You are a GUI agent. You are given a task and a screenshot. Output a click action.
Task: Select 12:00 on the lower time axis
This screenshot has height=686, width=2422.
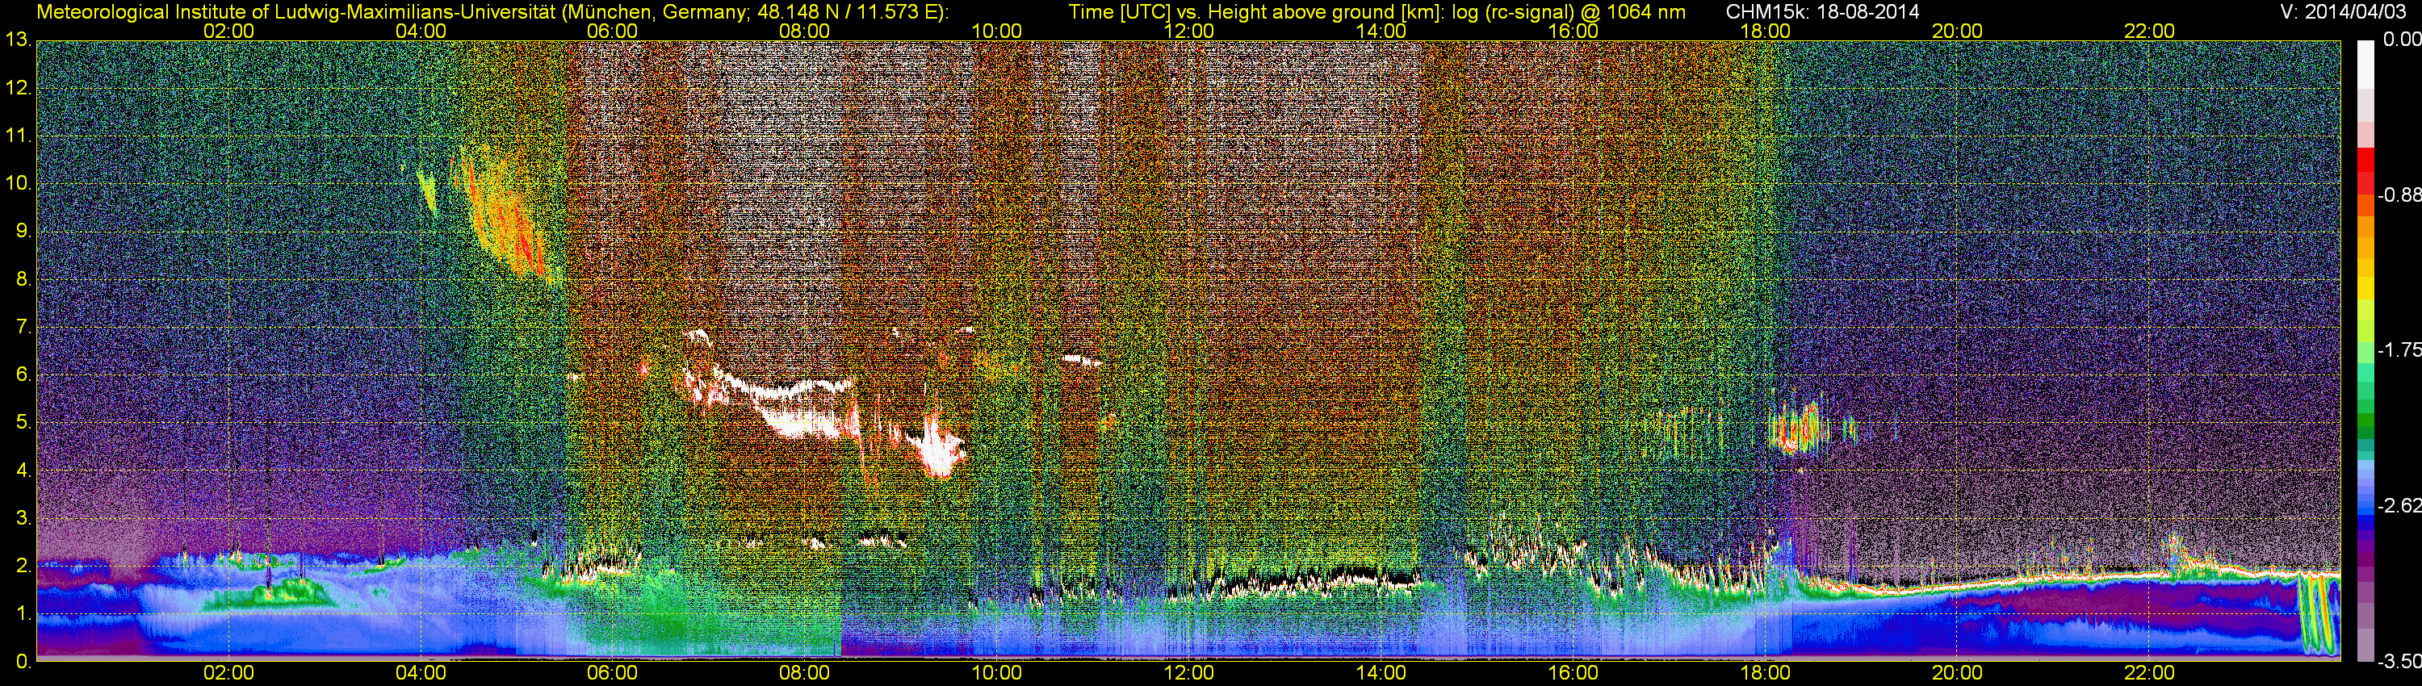coord(1188,673)
